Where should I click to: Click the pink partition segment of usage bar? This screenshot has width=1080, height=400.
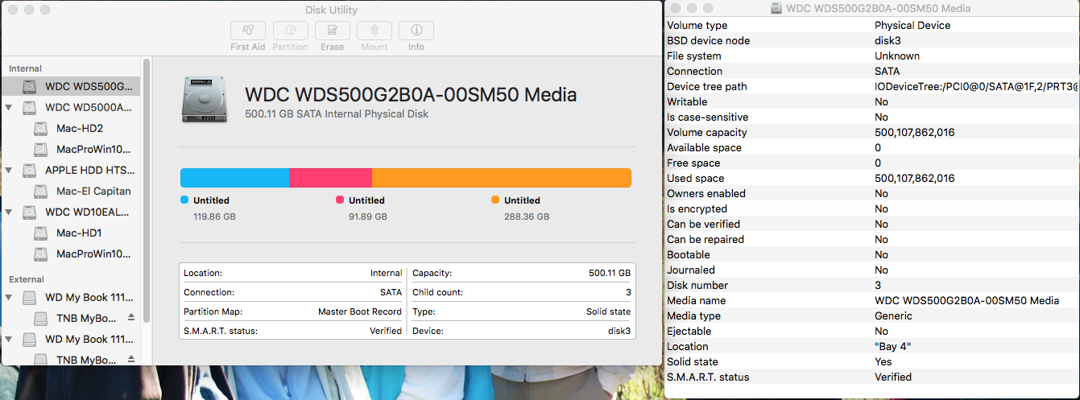(x=330, y=178)
